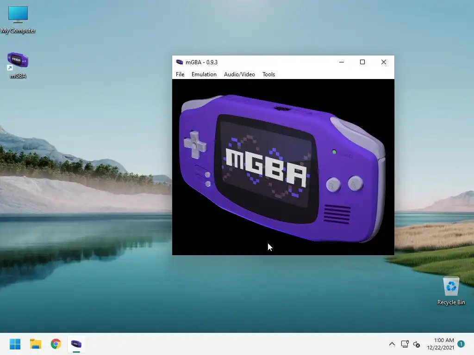Open File Explorer from the taskbar
Viewport: 474px width, 355px height.
35,344
